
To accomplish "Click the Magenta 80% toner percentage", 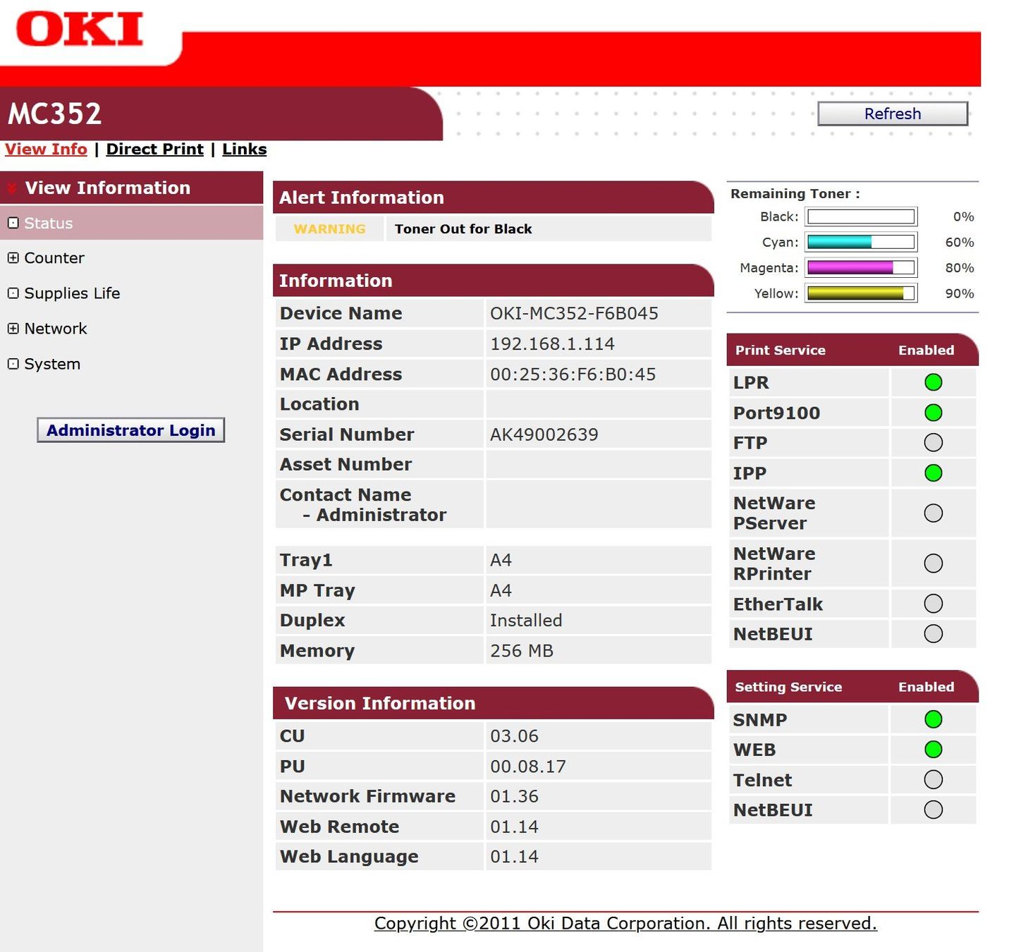I will tap(959, 268).
